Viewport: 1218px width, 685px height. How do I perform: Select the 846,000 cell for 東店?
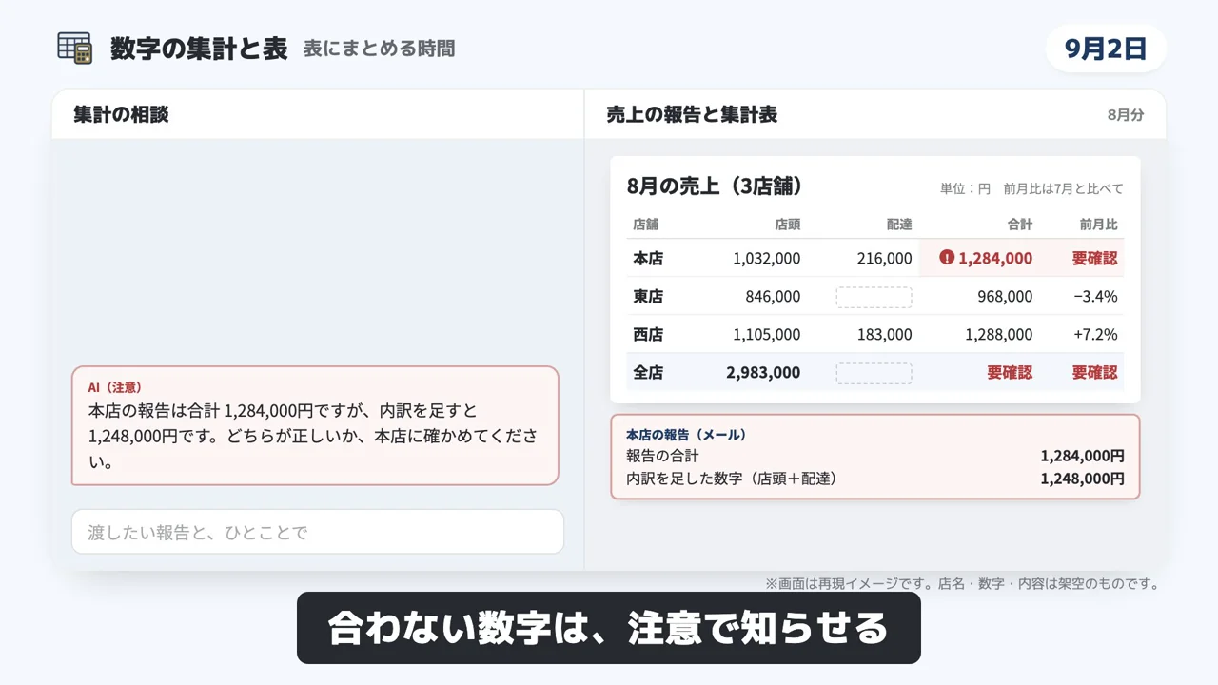773,296
